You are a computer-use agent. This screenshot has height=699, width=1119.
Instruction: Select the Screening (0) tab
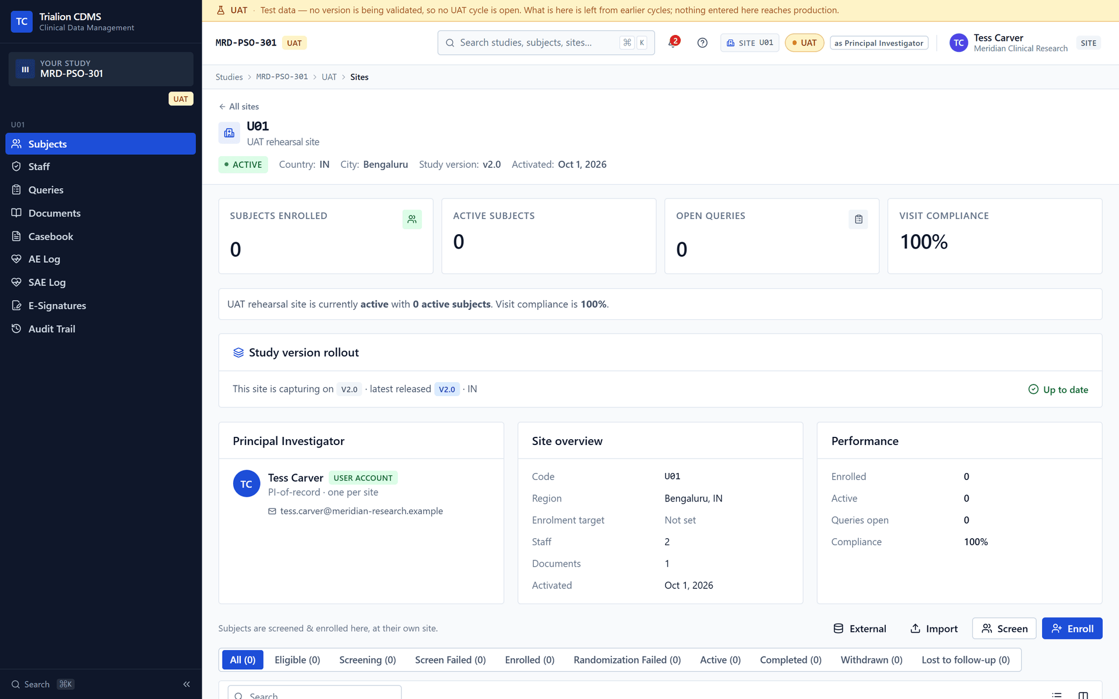click(x=368, y=660)
